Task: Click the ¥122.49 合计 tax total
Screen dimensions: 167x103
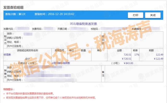Action: coord(158,59)
